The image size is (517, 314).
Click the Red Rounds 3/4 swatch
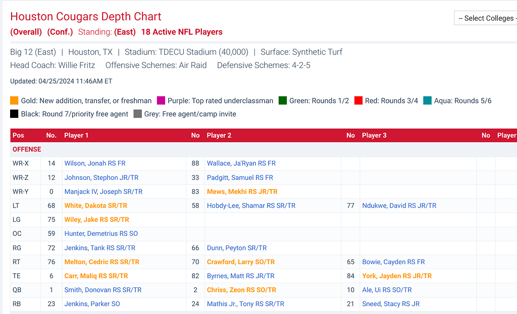pyautogui.click(x=358, y=100)
